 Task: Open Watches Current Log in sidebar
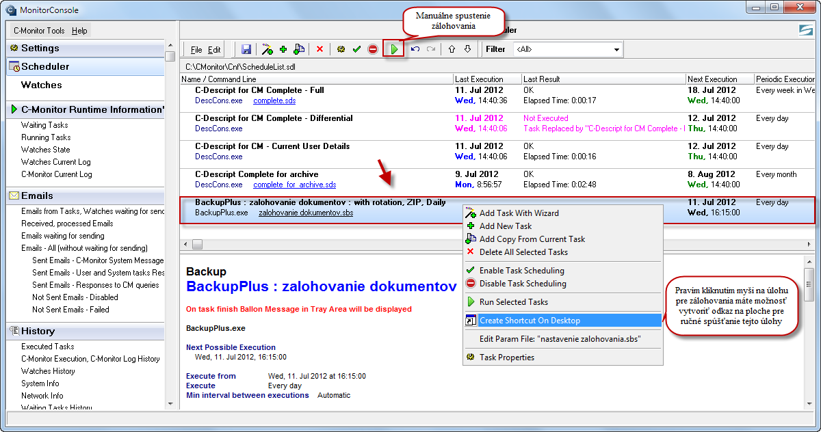point(56,162)
